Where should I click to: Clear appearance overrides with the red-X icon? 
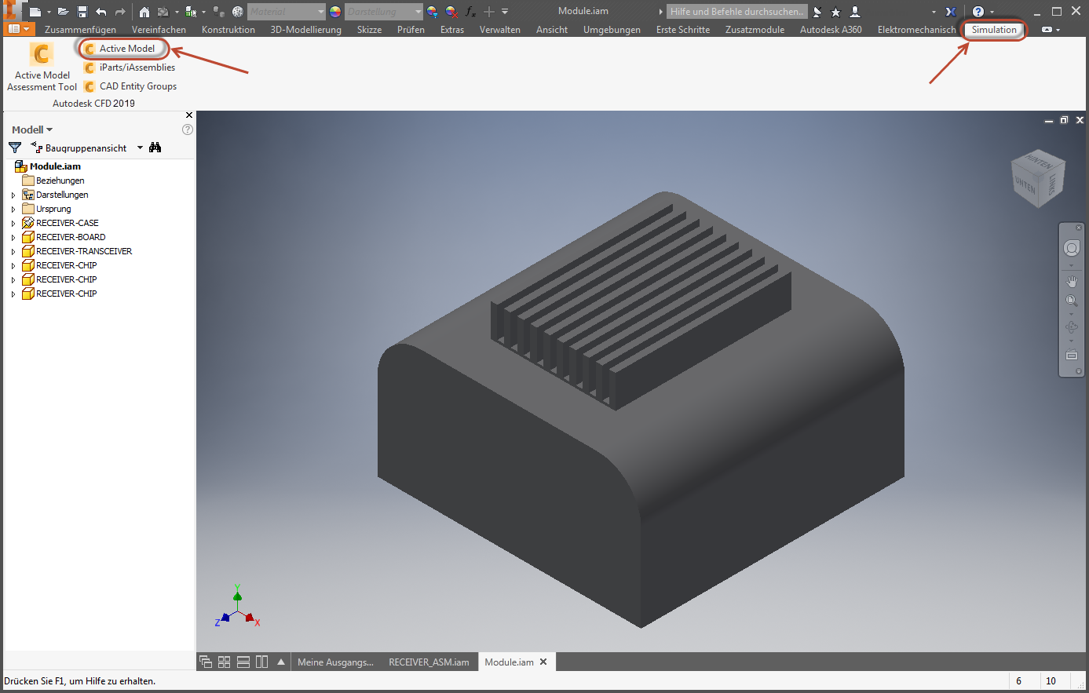tap(451, 12)
